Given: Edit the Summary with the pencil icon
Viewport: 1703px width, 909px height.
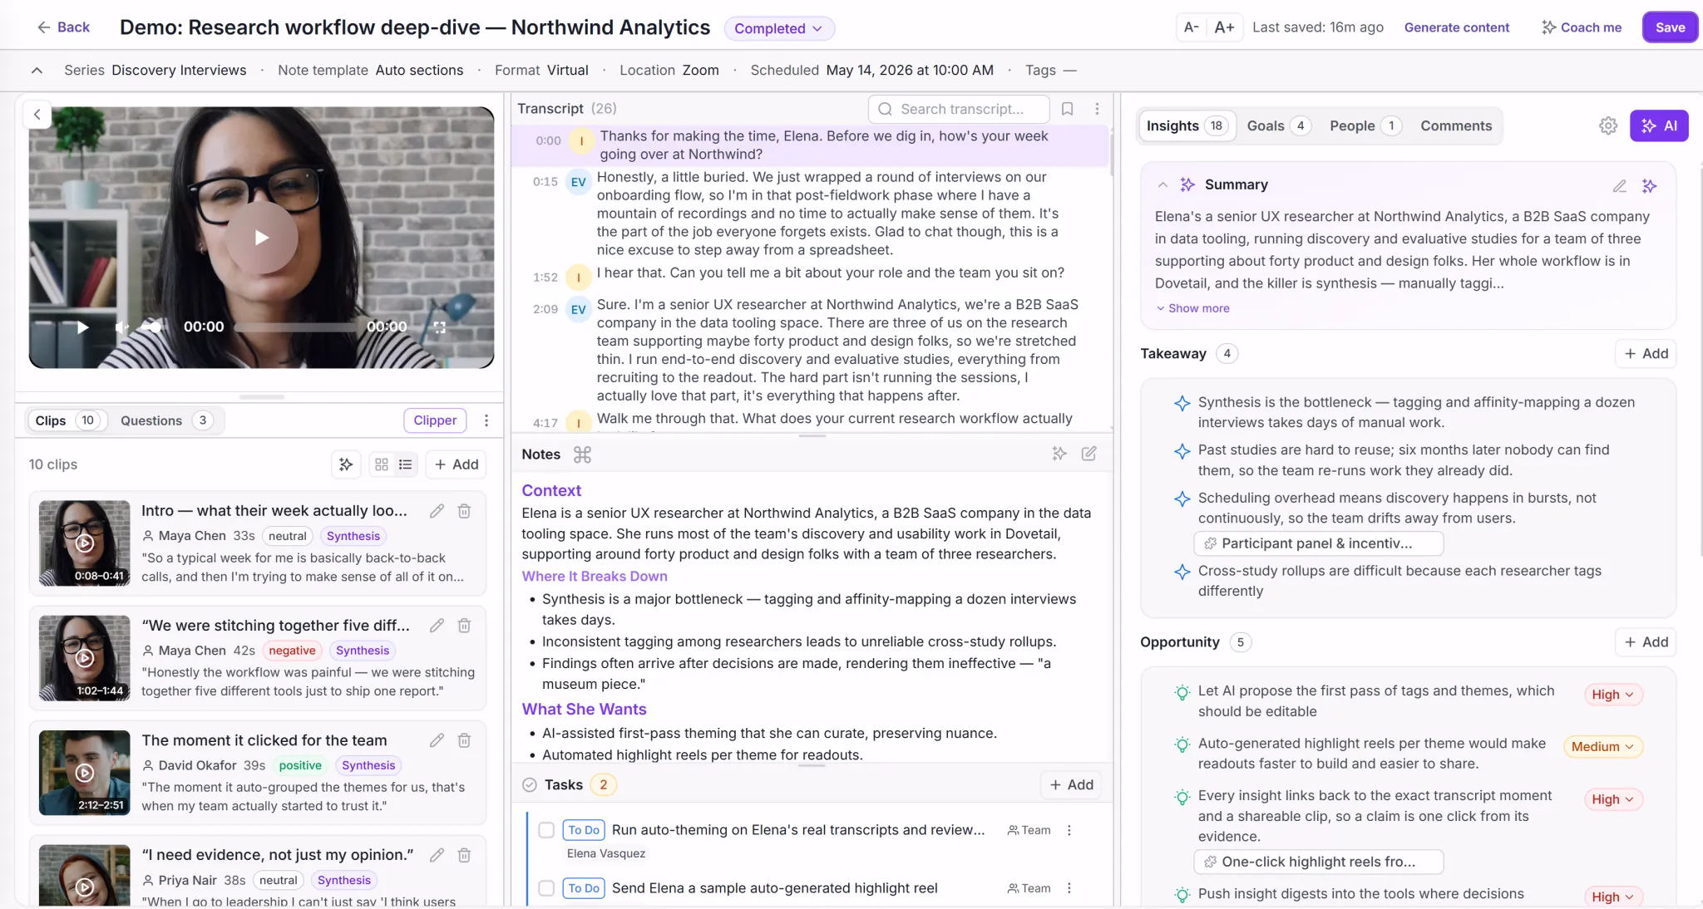Looking at the screenshot, I should pos(1619,185).
